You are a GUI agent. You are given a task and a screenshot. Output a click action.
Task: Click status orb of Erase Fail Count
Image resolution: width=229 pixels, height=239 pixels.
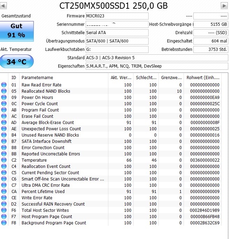point(4,116)
